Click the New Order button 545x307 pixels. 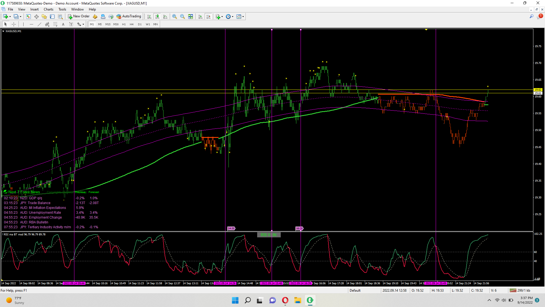pyautogui.click(x=79, y=16)
